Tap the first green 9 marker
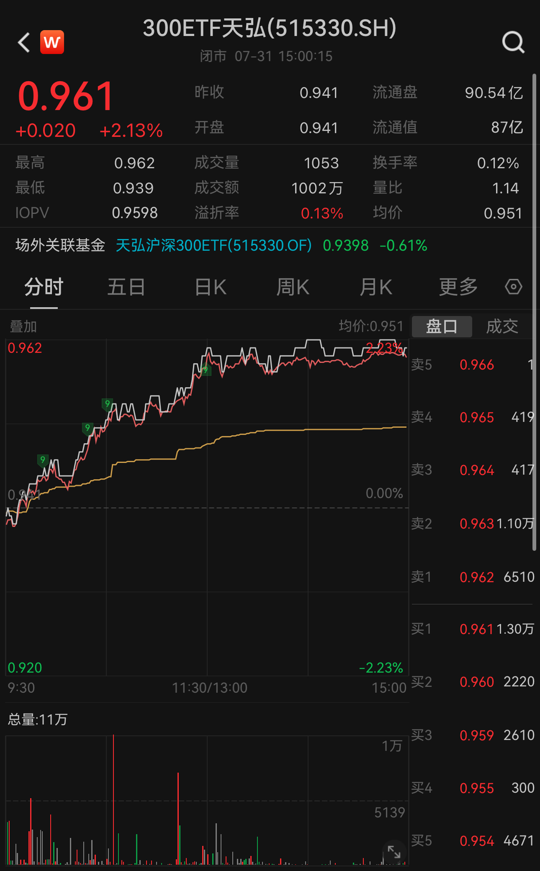Image resolution: width=540 pixels, height=871 pixels. (42, 460)
